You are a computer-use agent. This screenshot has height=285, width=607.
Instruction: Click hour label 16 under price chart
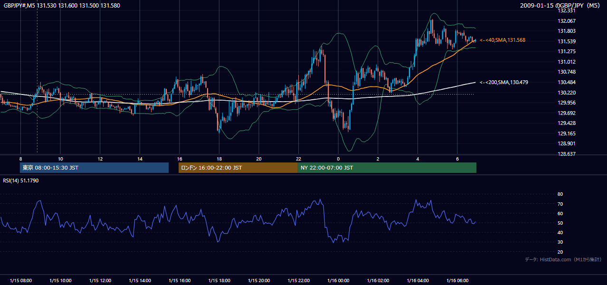(180, 159)
